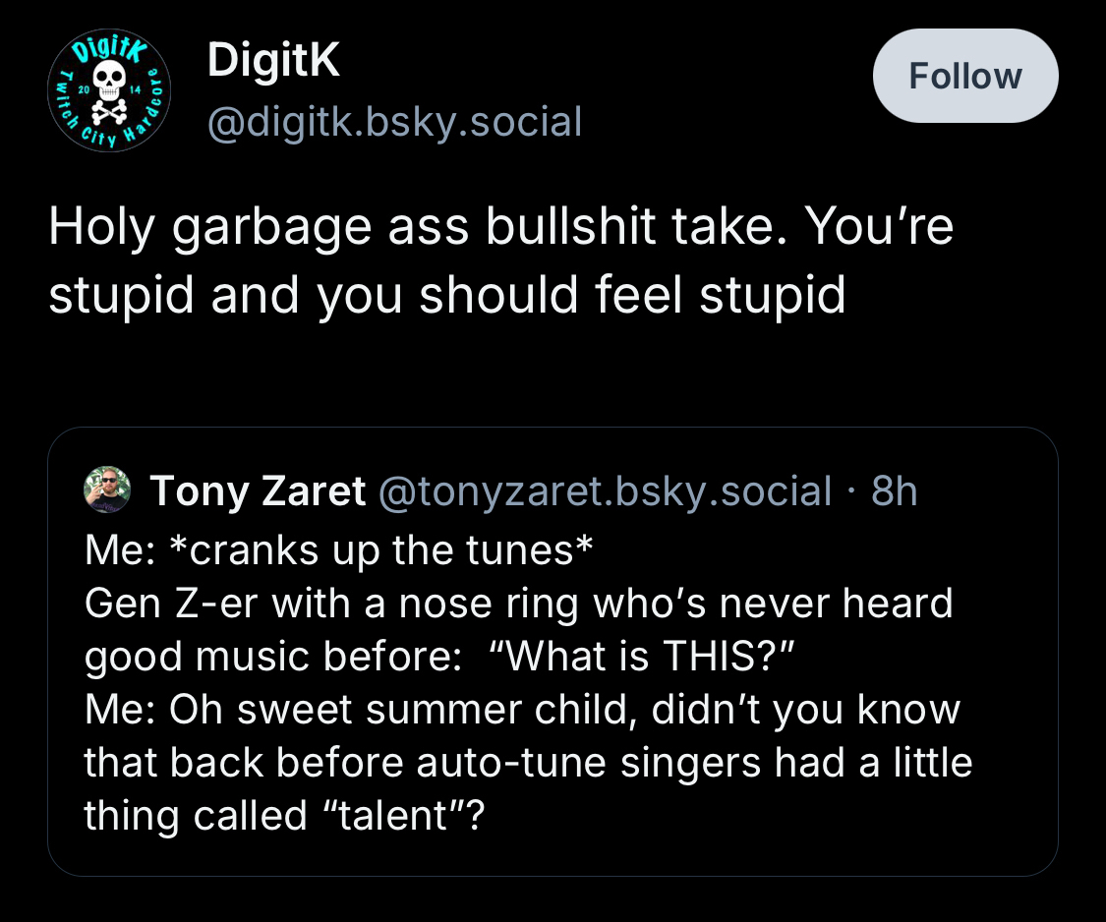Click the "You're" word in main post

pos(878,228)
